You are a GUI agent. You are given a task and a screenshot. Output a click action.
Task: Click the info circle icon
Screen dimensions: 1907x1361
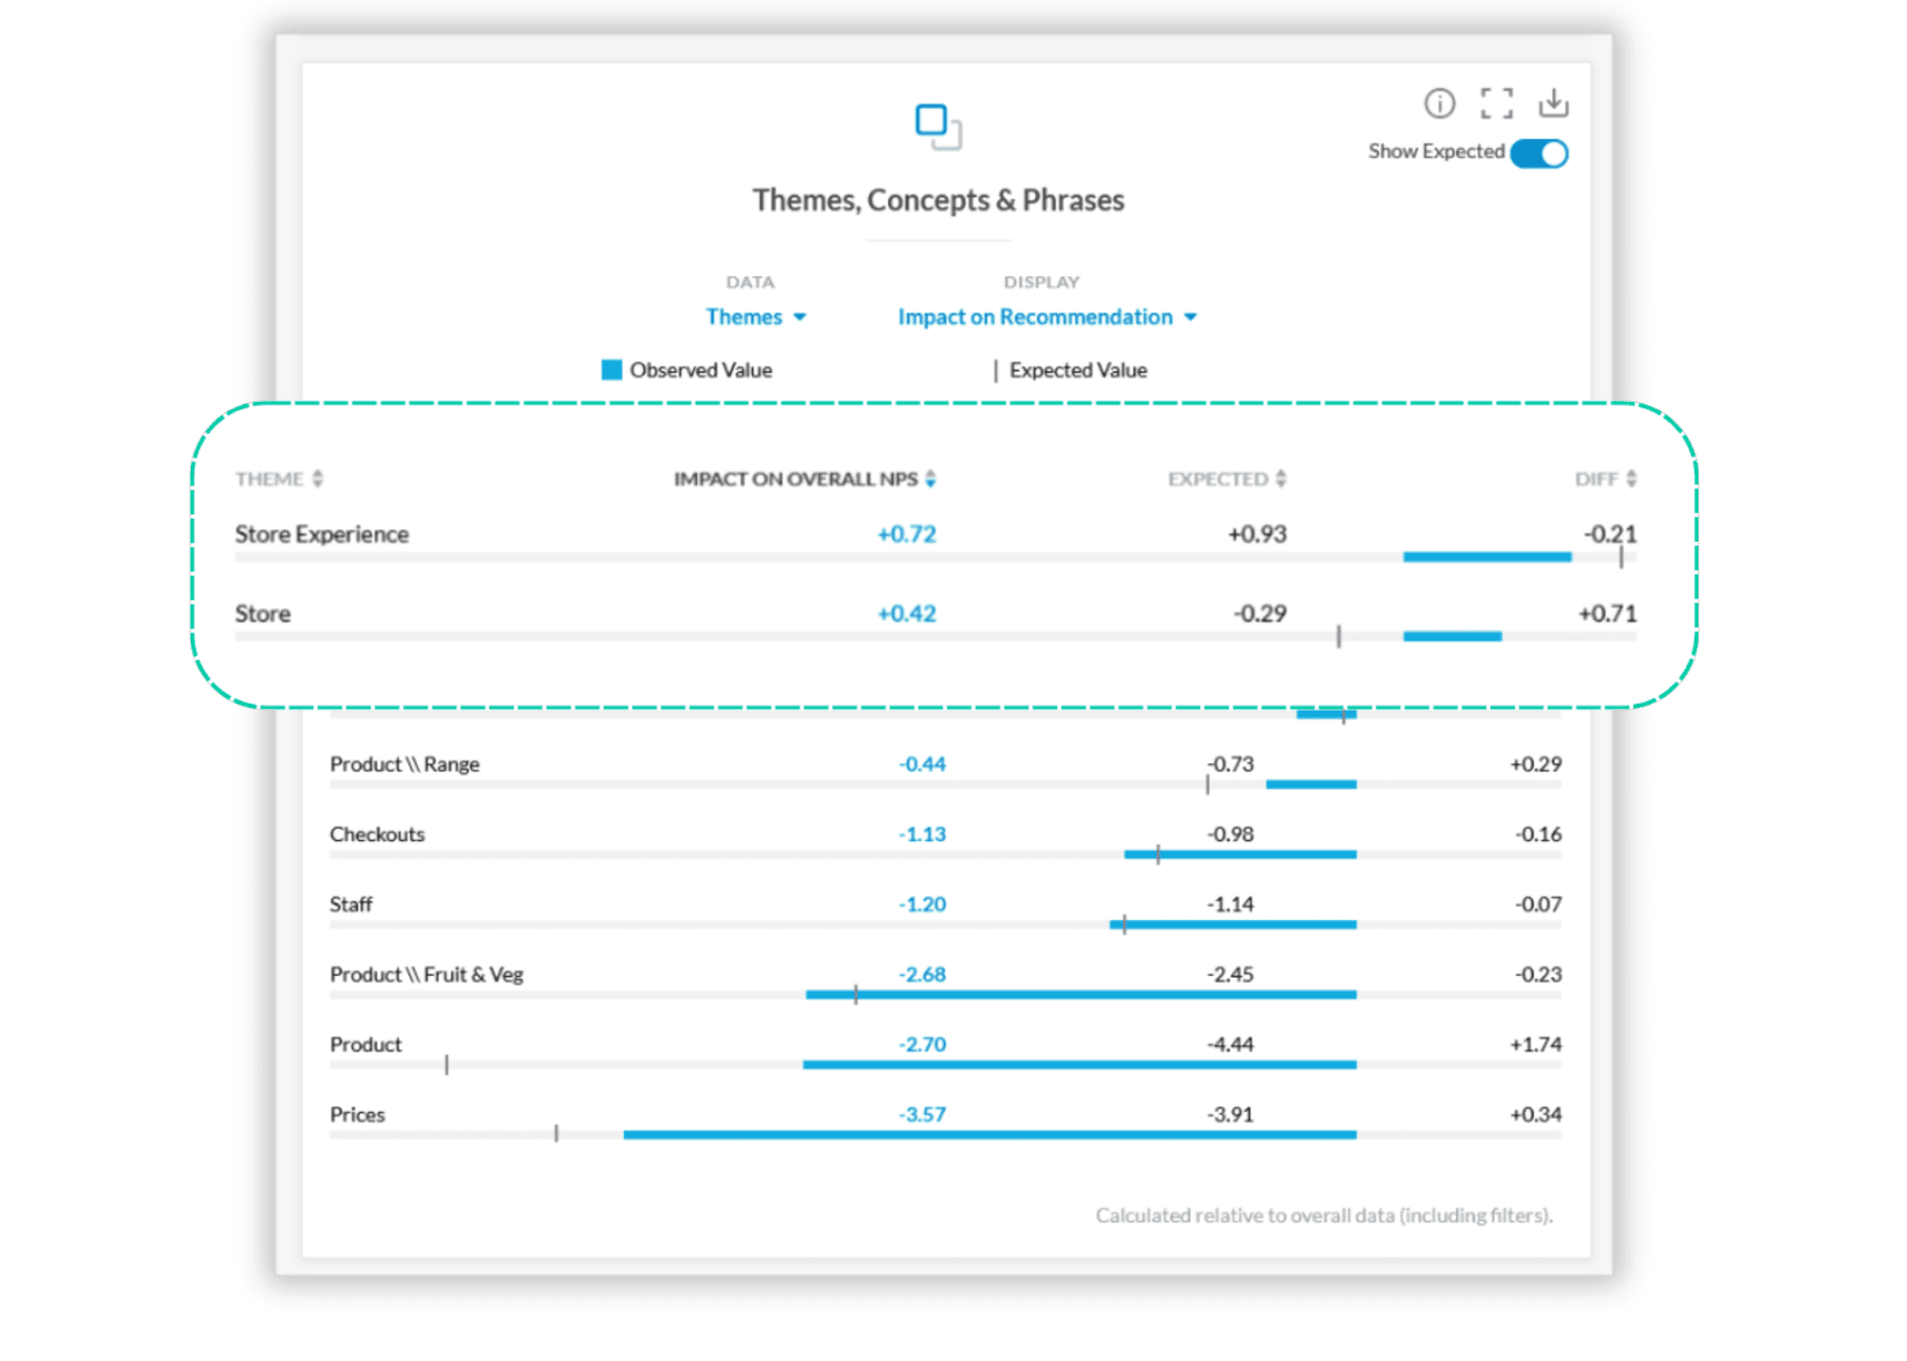1439,103
